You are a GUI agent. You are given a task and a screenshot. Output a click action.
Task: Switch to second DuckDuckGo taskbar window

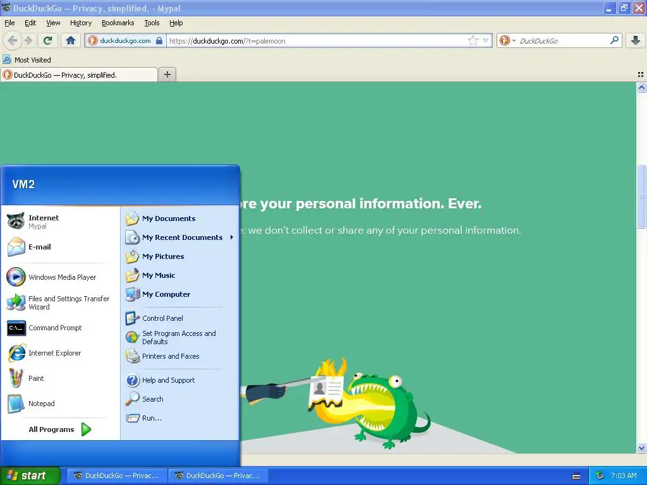(218, 476)
